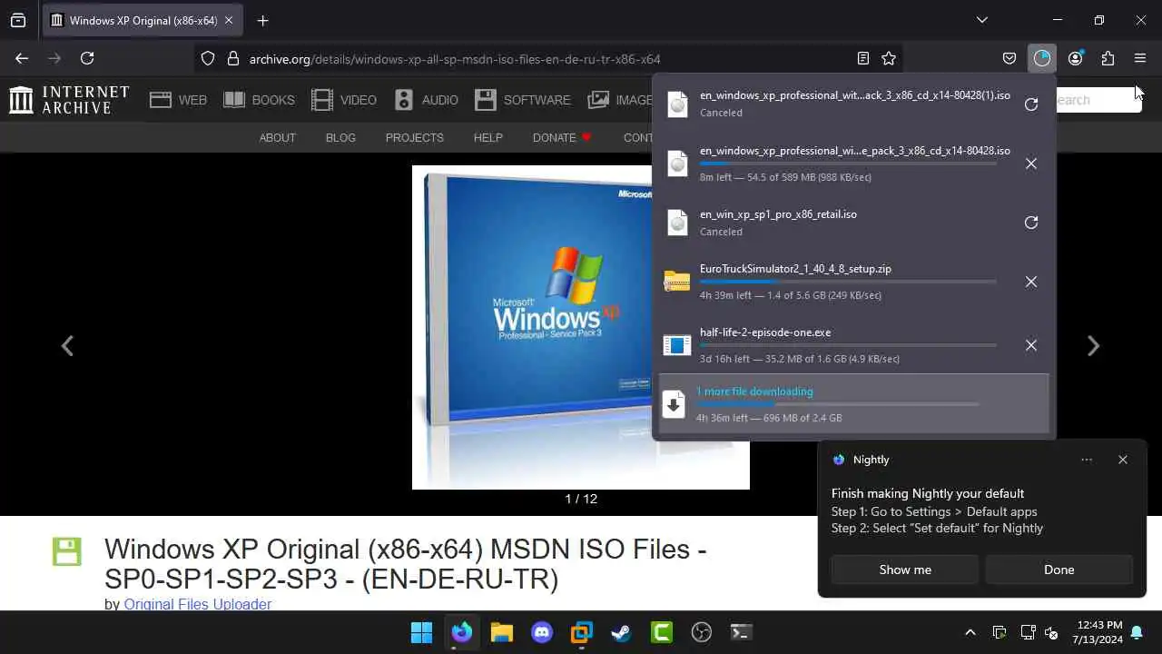Open the extensions puzzle icon
This screenshot has width=1162, height=654.
click(x=1108, y=58)
